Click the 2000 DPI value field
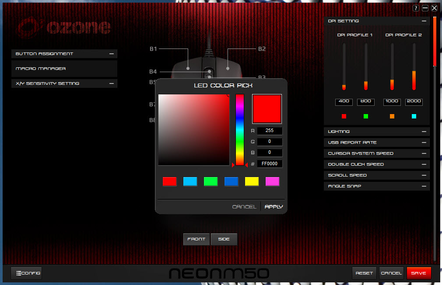This screenshot has width=442, height=285. pos(414,101)
